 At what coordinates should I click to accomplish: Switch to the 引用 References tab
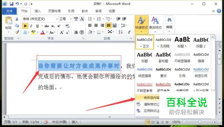[71, 11]
